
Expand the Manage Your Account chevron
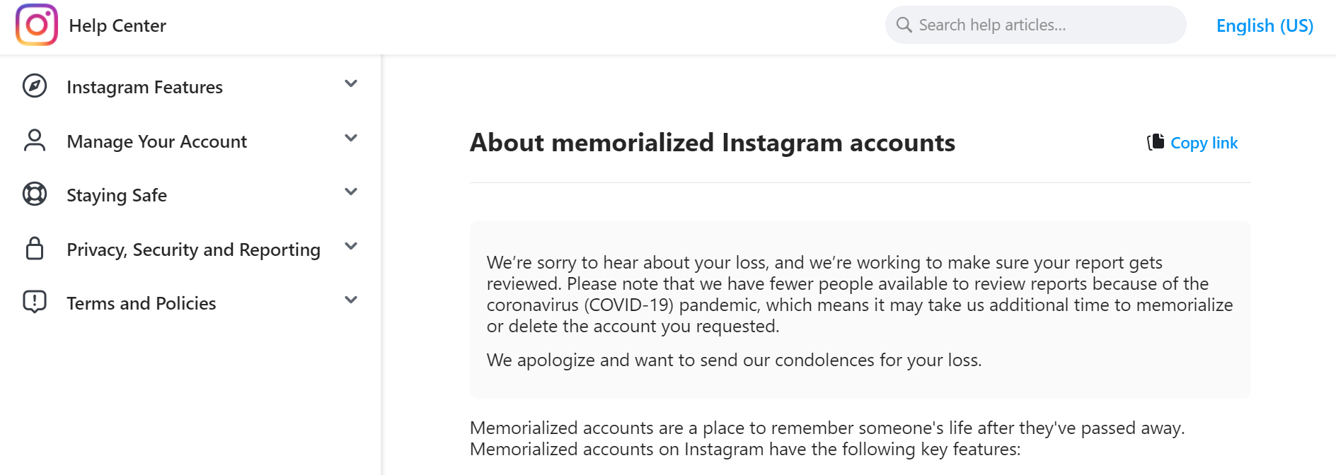351,138
